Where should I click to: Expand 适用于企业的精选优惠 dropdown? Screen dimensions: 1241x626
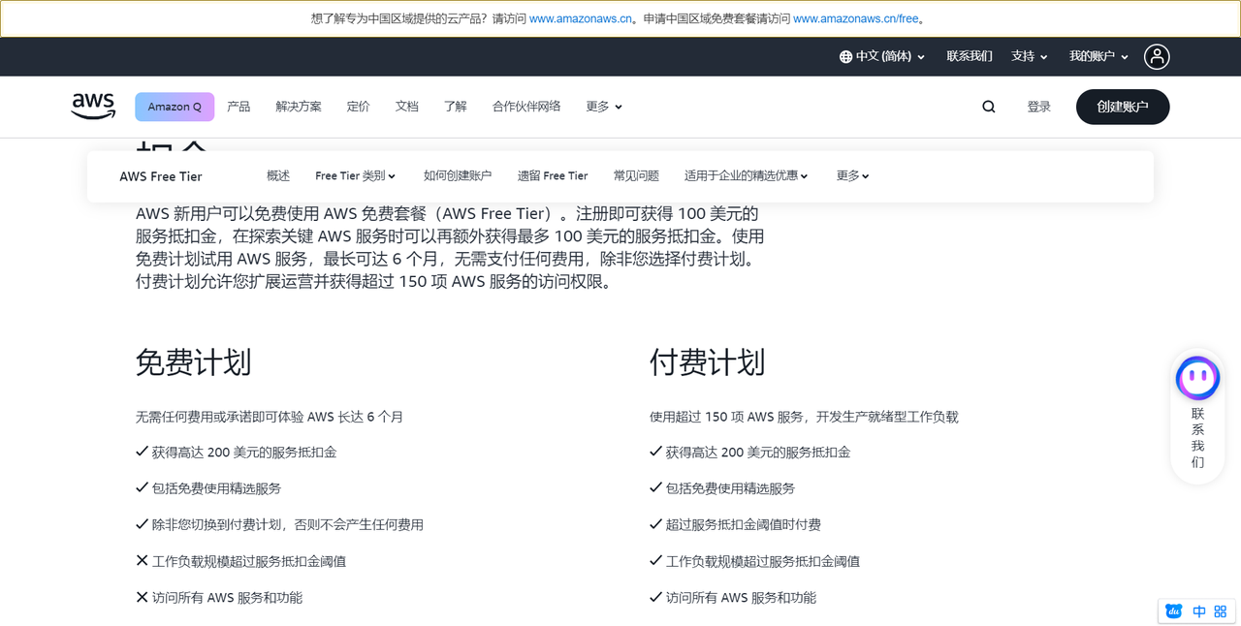point(747,175)
